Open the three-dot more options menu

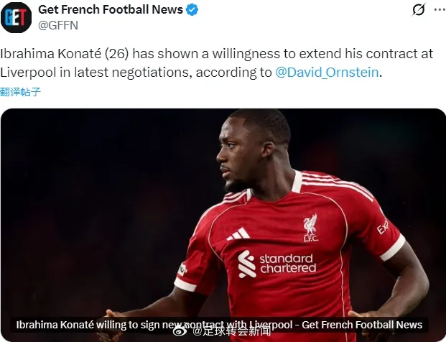click(440, 9)
